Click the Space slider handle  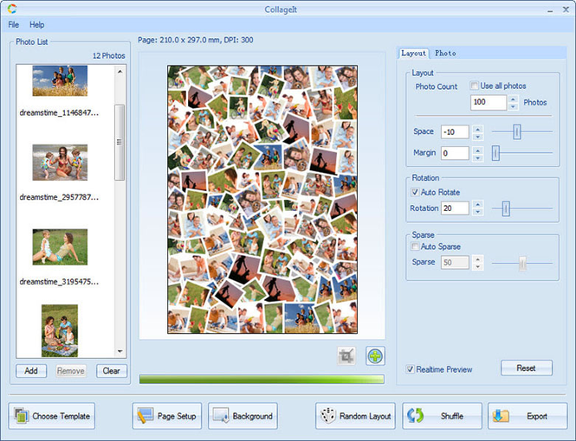click(x=517, y=131)
